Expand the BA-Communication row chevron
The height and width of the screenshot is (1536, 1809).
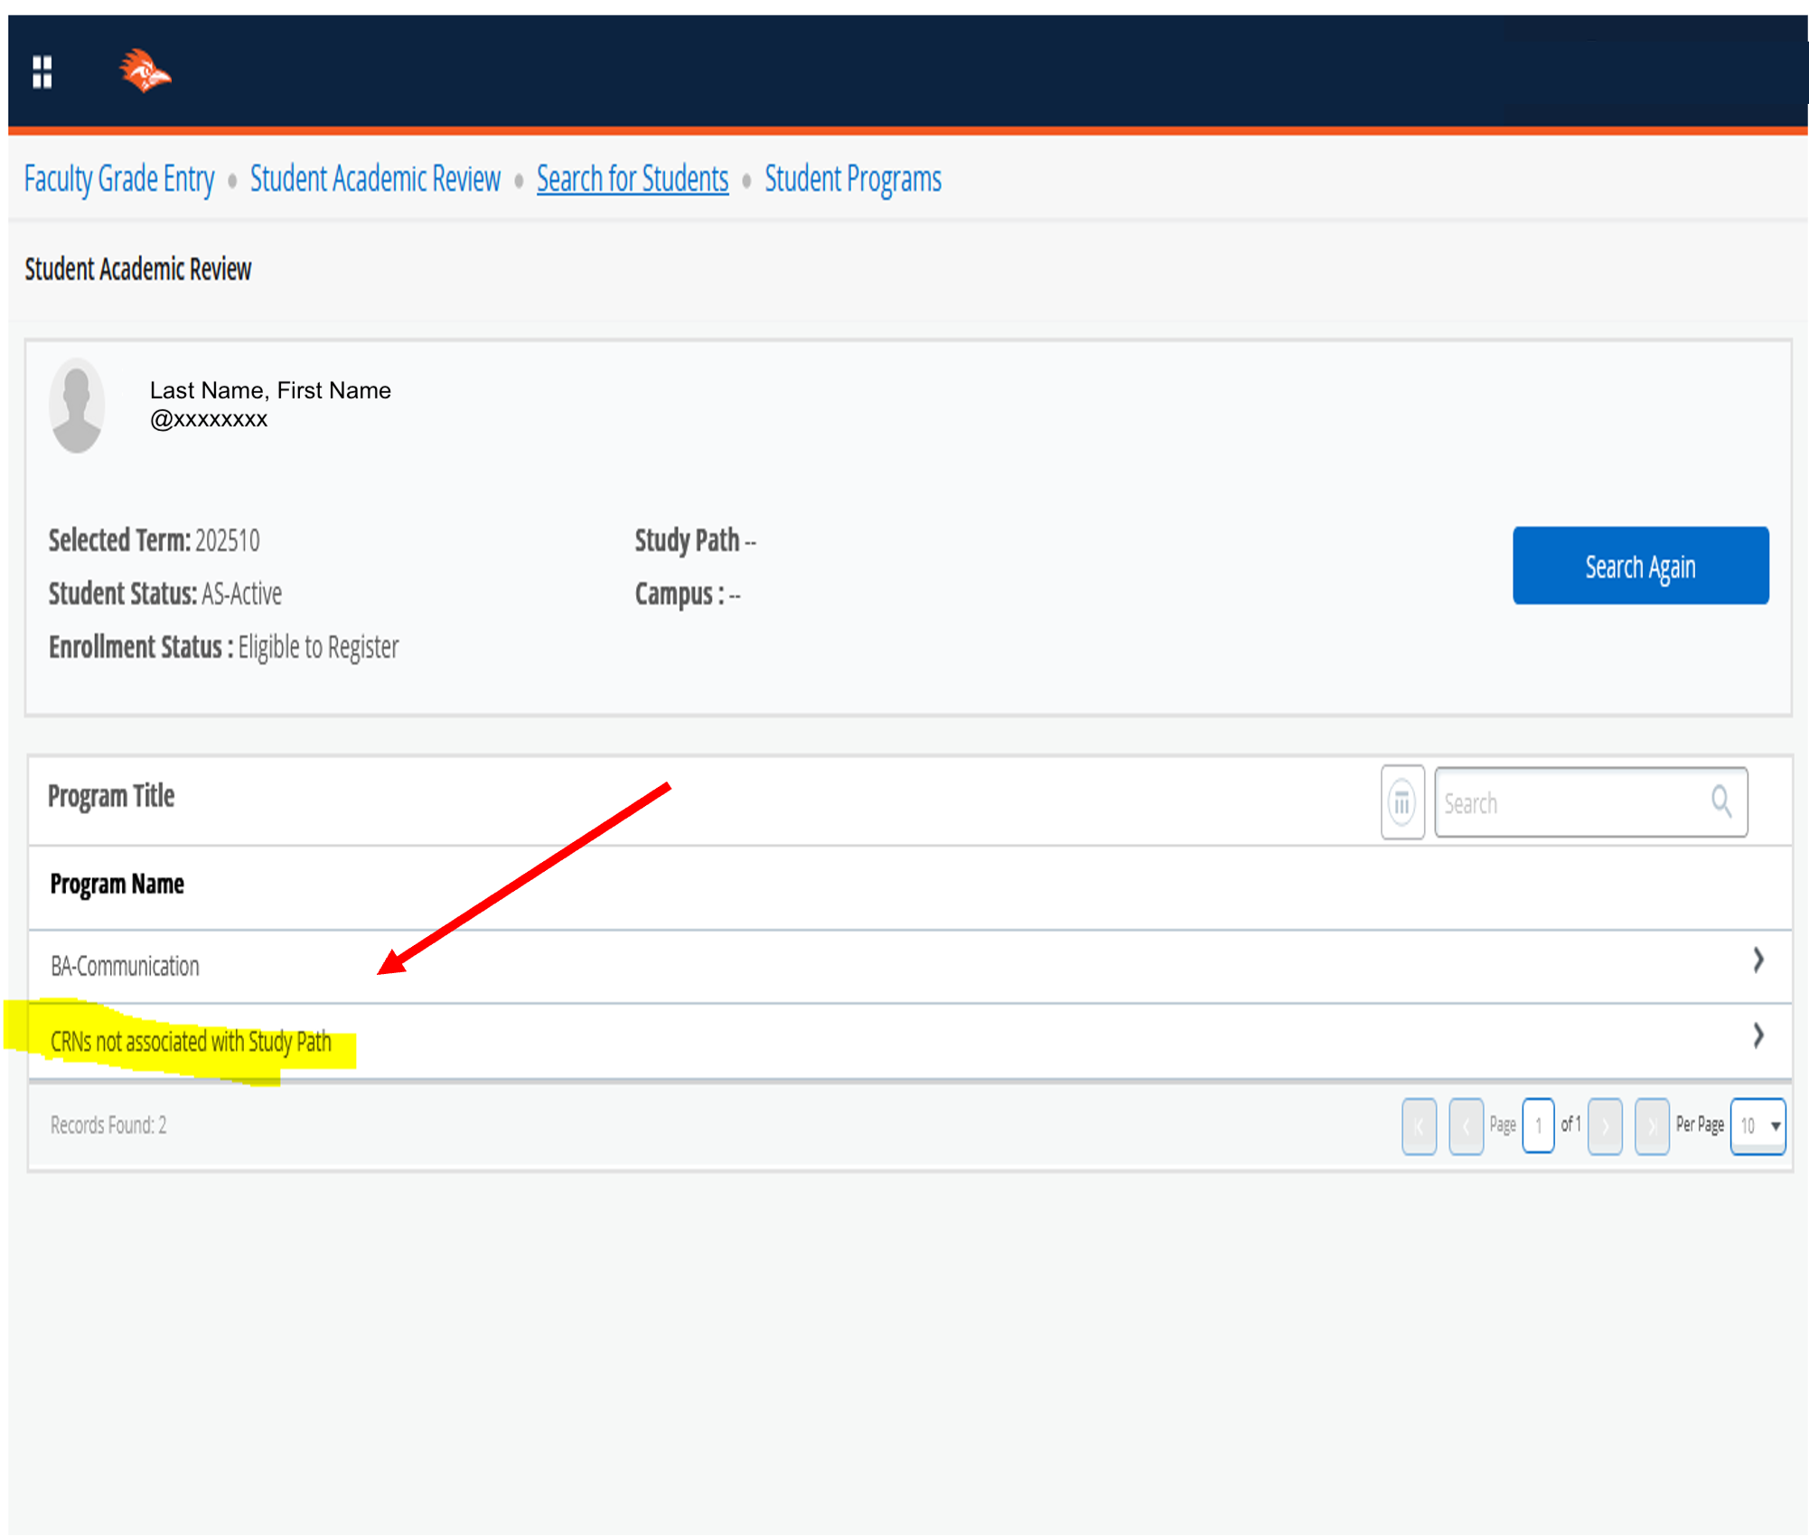[1757, 960]
